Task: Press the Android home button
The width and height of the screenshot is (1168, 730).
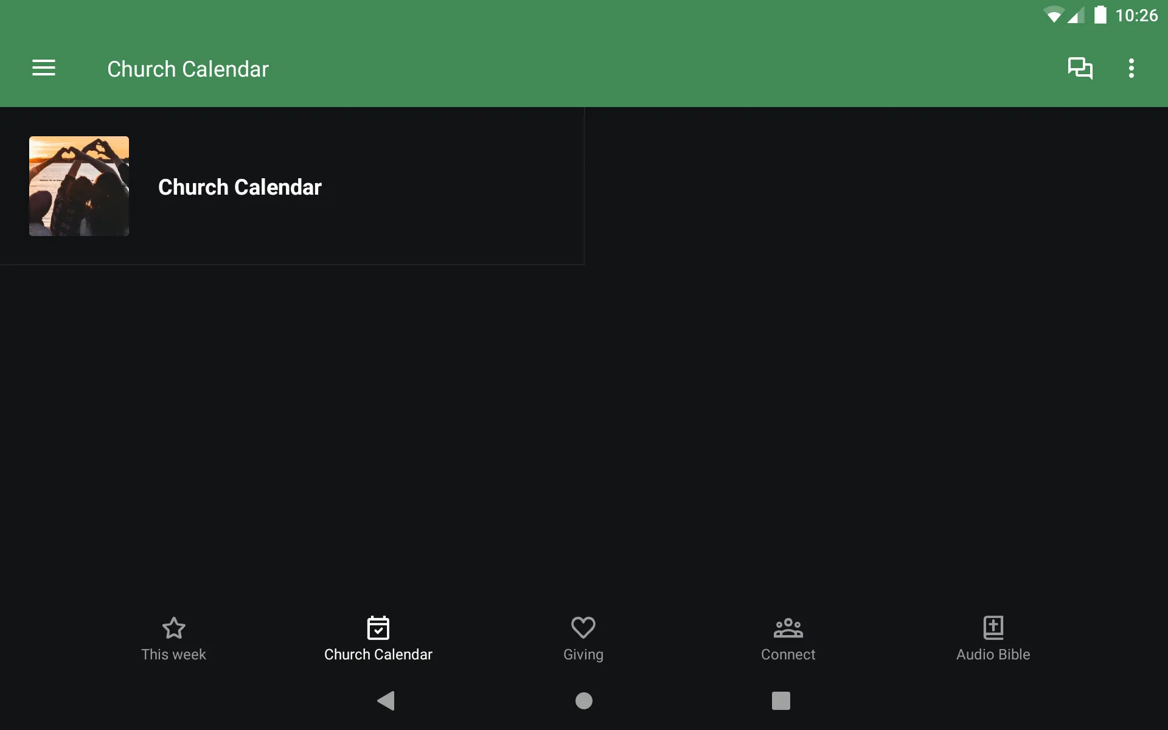Action: point(583,701)
